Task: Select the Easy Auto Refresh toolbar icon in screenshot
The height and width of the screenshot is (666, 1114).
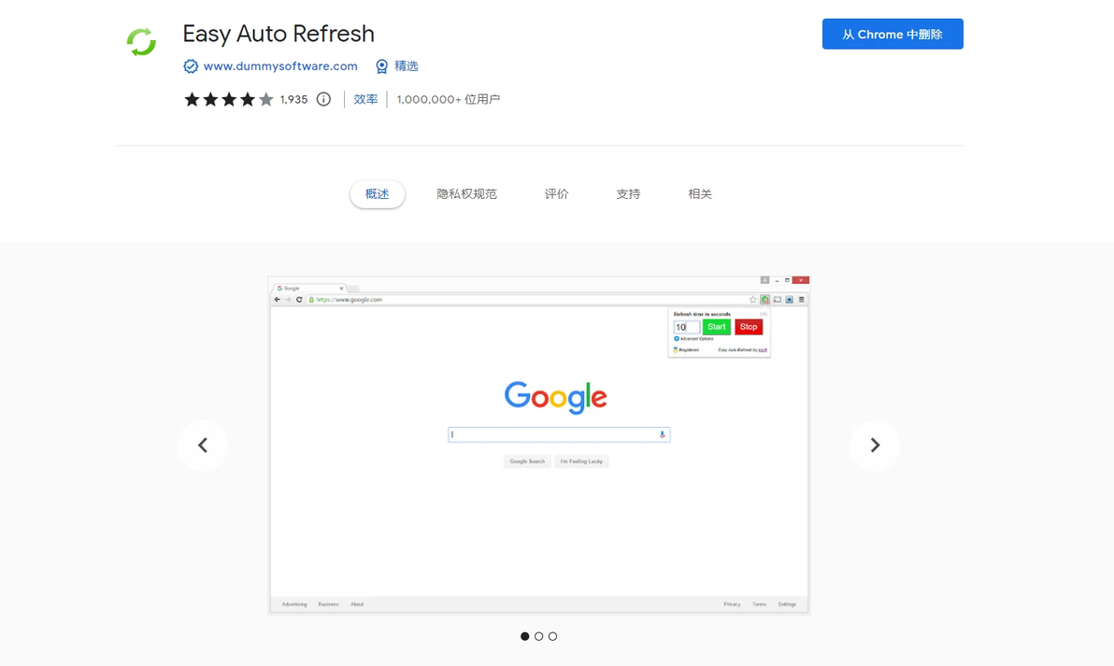Action: point(765,300)
